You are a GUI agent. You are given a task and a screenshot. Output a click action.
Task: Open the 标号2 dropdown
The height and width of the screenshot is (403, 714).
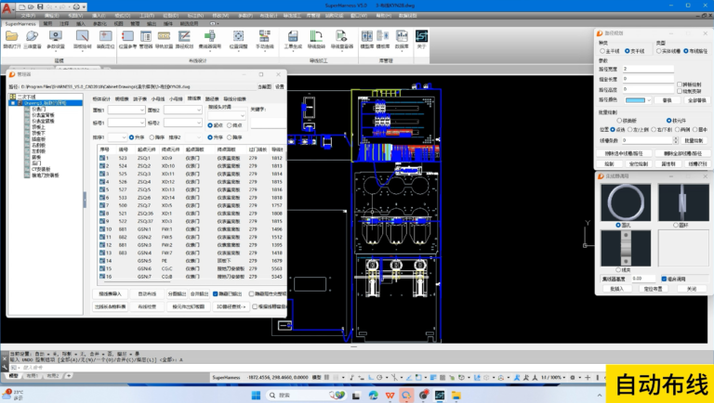pyautogui.click(x=182, y=123)
